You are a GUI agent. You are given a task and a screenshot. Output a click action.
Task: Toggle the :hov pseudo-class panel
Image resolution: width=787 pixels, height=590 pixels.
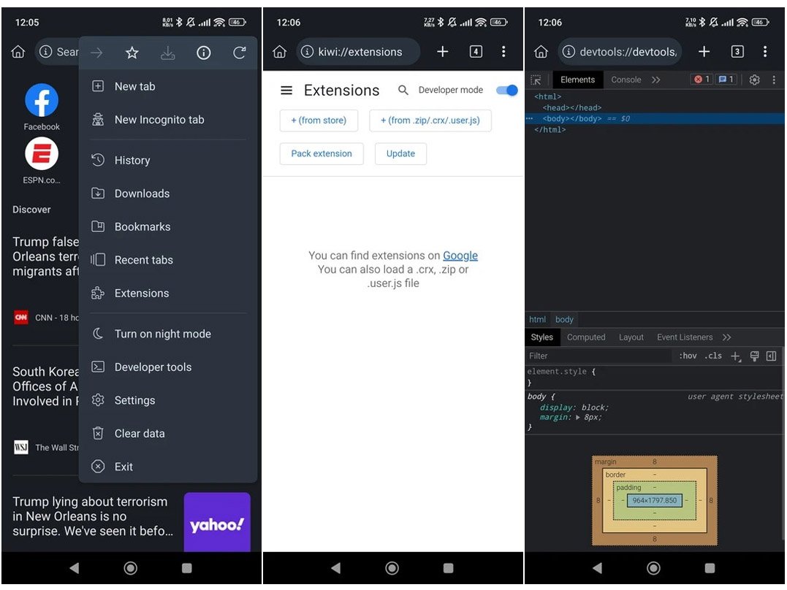tap(688, 356)
